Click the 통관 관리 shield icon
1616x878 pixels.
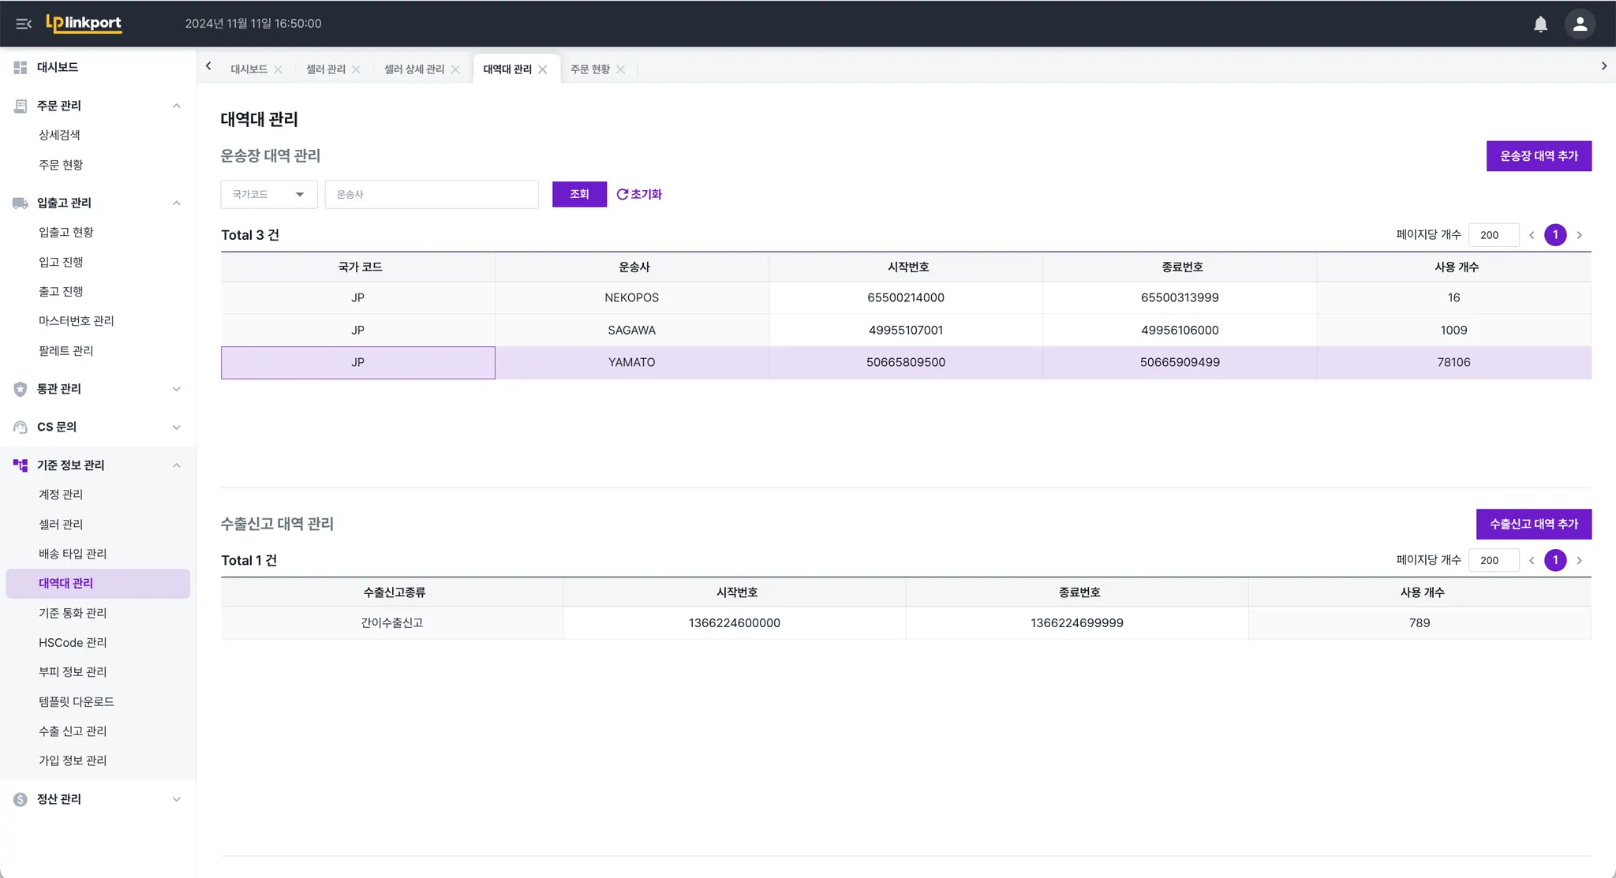[x=21, y=389]
